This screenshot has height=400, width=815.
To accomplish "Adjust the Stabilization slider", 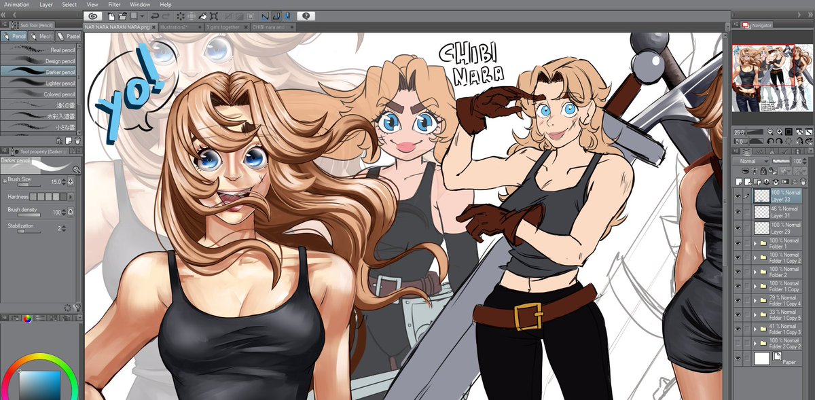I will [x=29, y=232].
